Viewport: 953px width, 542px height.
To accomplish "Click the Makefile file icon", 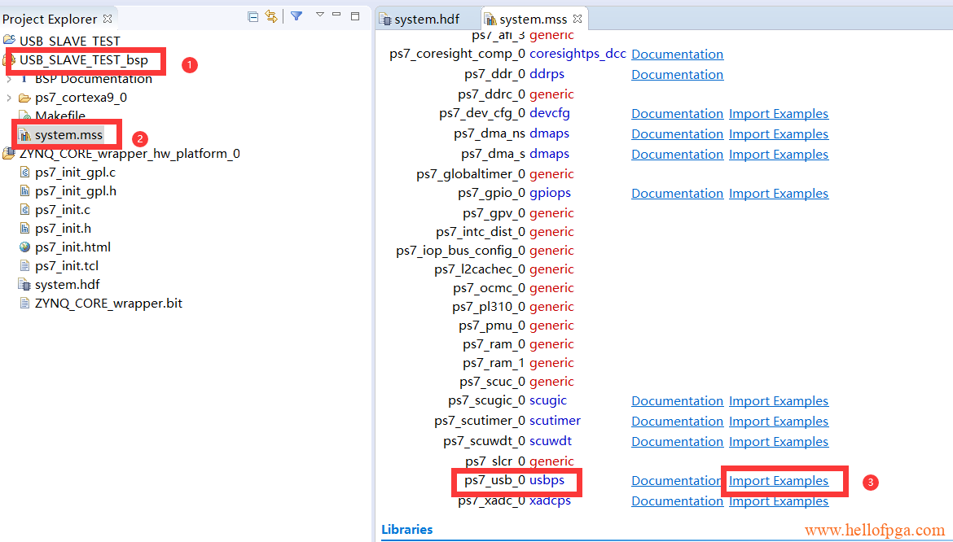I will point(24,116).
